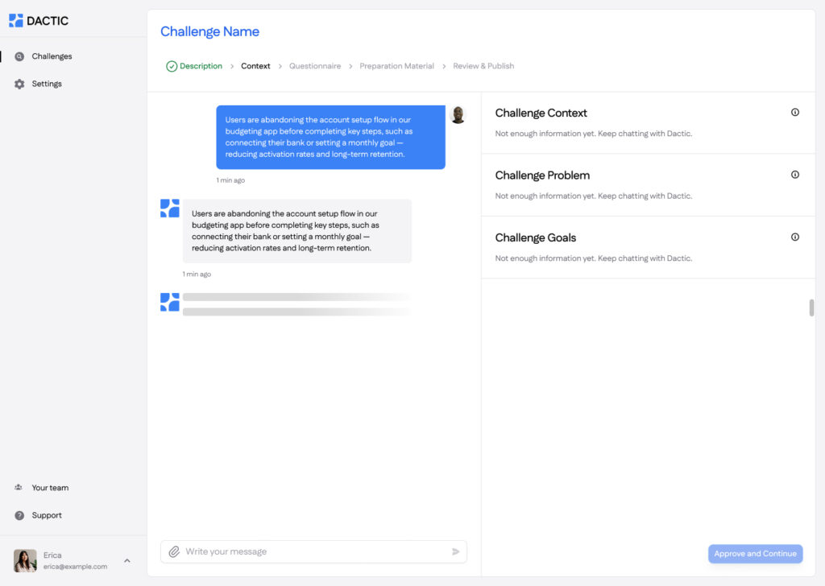Click the Dactic logo in the sidebar
Screen dimensions: 825x586
(x=39, y=21)
